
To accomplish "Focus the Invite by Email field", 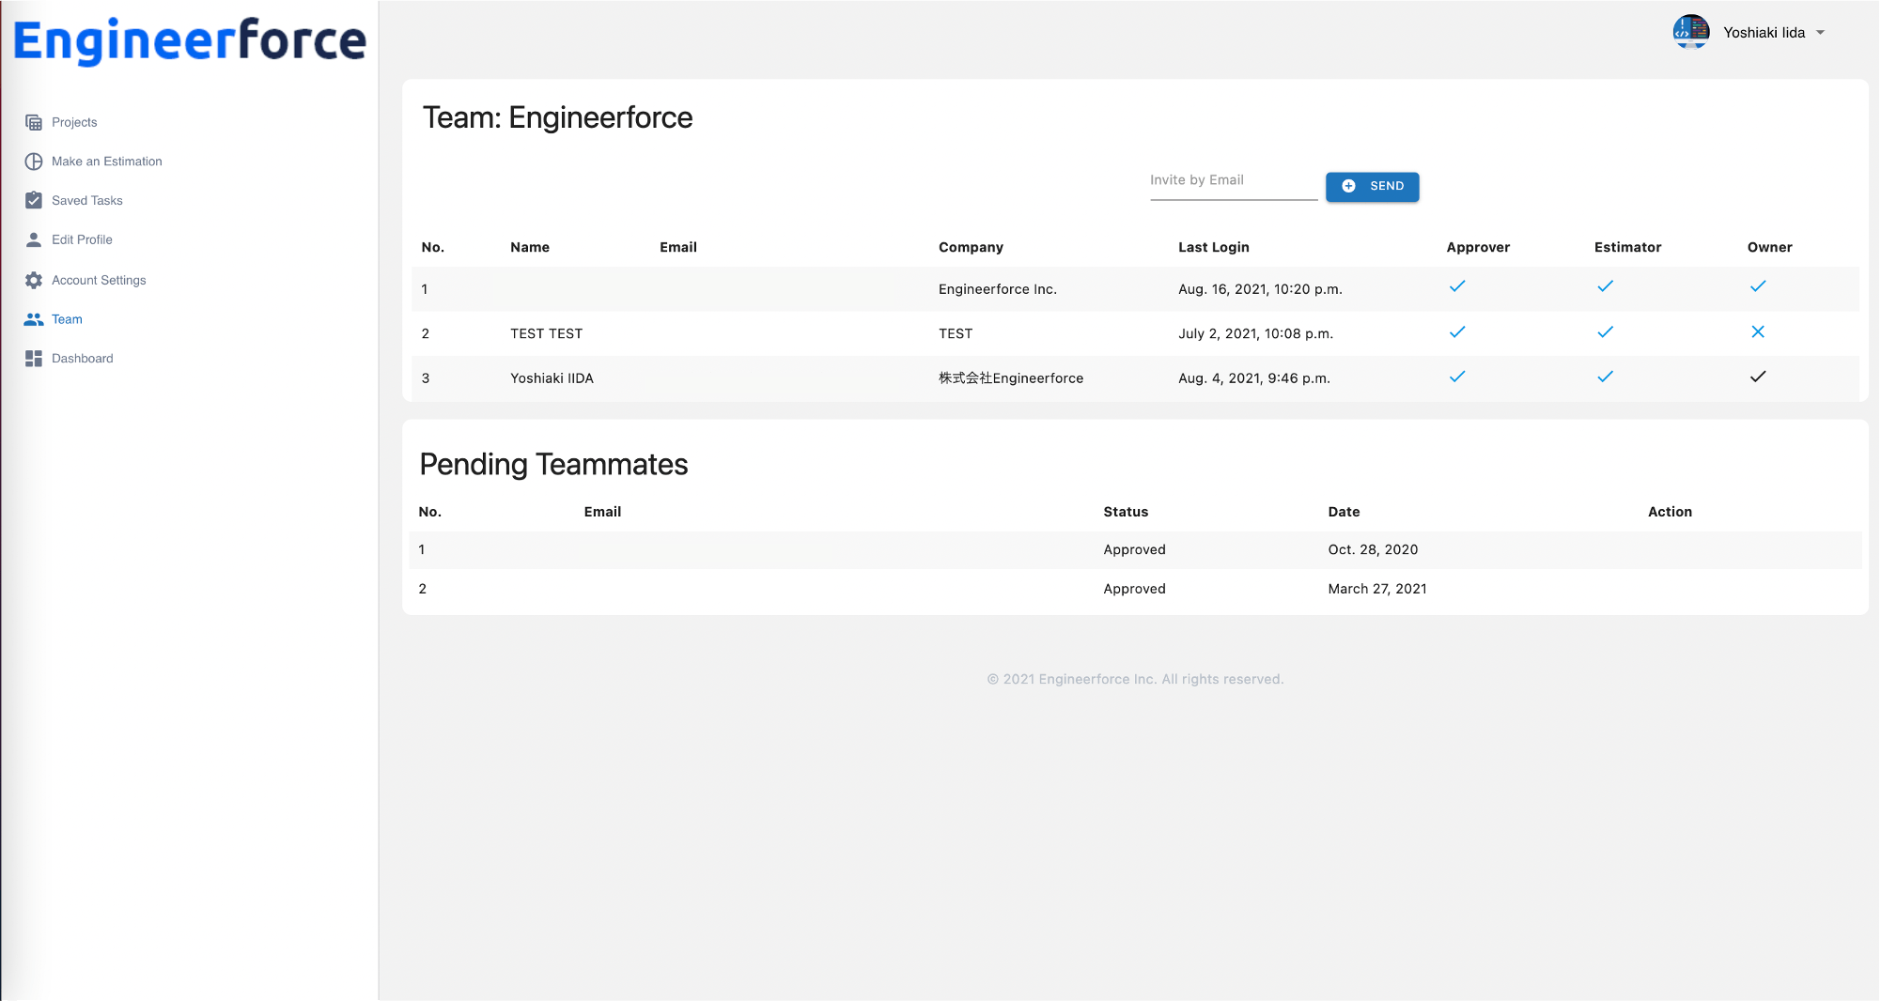I will coord(1233,181).
